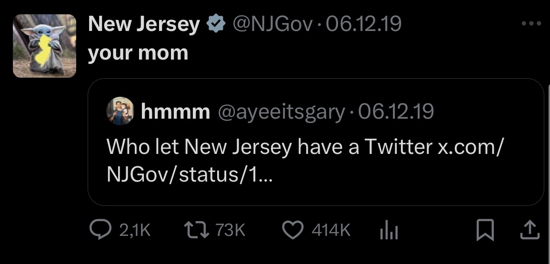Screen dimensions: 550x264
Task: Click the blue verified checkmark badge
Action: coord(216,24)
